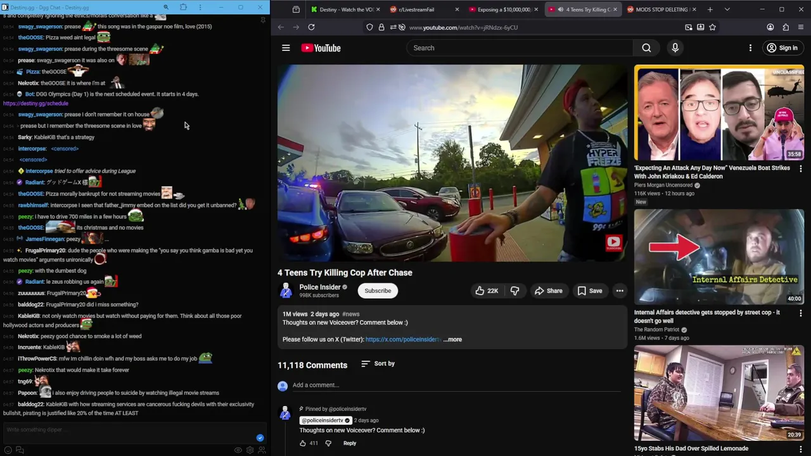
Task: Switch to Exposing a $10,000,000 tab
Action: pos(504,9)
